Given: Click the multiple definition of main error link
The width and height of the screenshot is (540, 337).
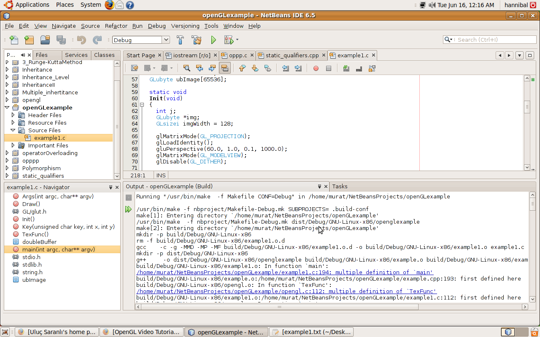Looking at the screenshot, I should (284, 272).
